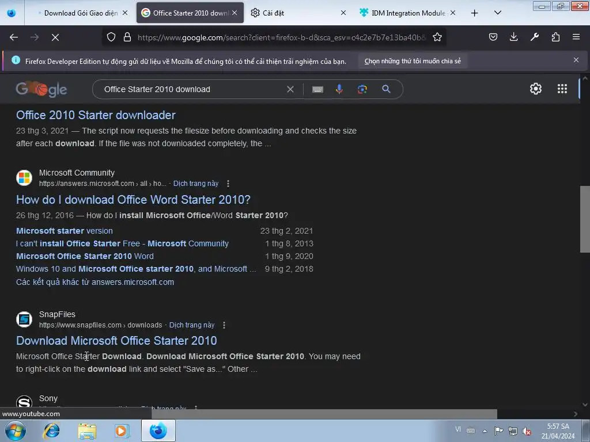Search by image with the Google Lens icon

[362, 89]
